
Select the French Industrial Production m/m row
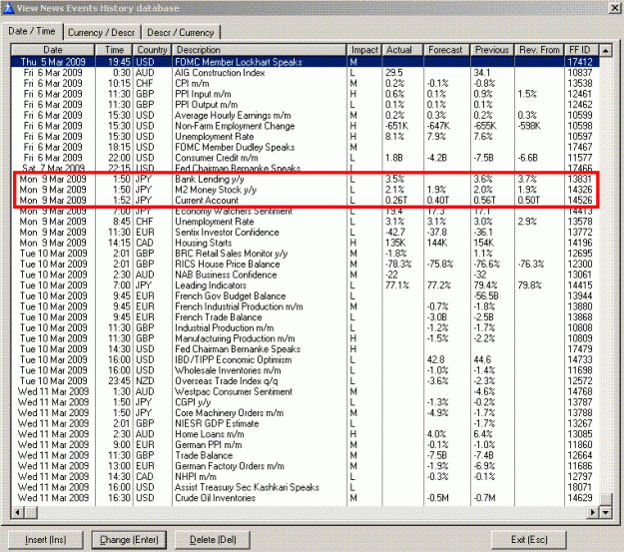[306, 306]
